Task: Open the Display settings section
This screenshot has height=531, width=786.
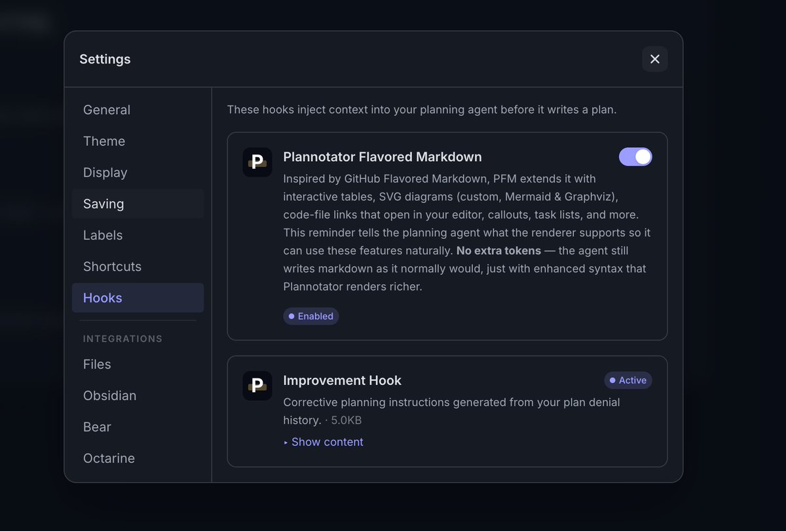Action: pos(138,173)
